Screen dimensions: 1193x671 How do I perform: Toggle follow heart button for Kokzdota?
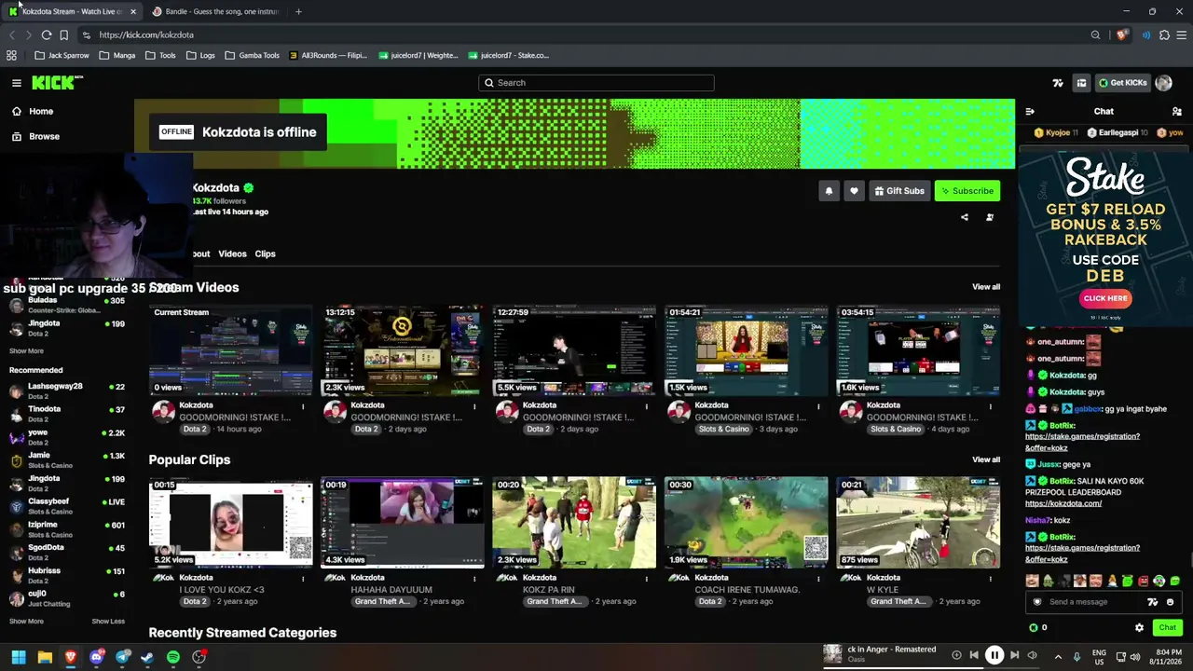854,191
